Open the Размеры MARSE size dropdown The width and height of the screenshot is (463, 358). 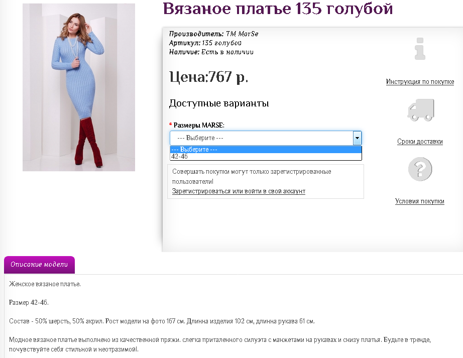pyautogui.click(x=261, y=138)
